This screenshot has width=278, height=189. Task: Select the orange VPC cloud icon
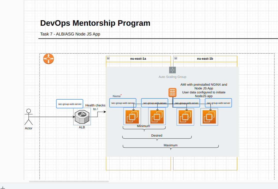[48, 59]
